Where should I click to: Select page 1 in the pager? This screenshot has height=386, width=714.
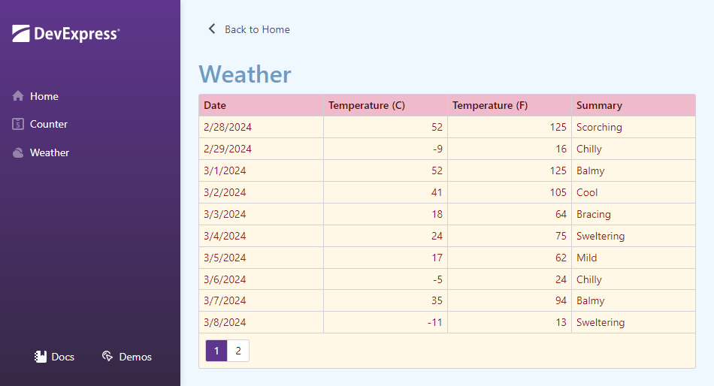216,351
